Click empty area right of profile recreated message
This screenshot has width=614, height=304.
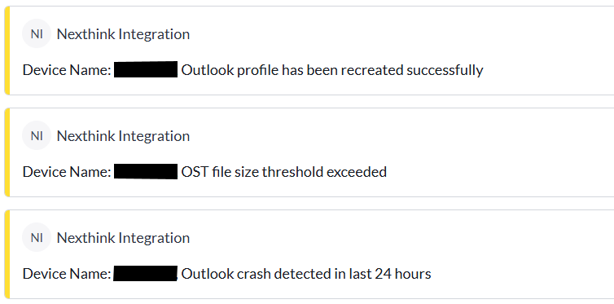click(x=548, y=70)
